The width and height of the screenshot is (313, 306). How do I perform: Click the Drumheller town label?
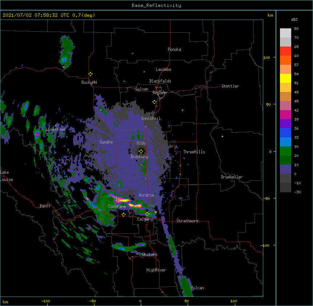232,177
